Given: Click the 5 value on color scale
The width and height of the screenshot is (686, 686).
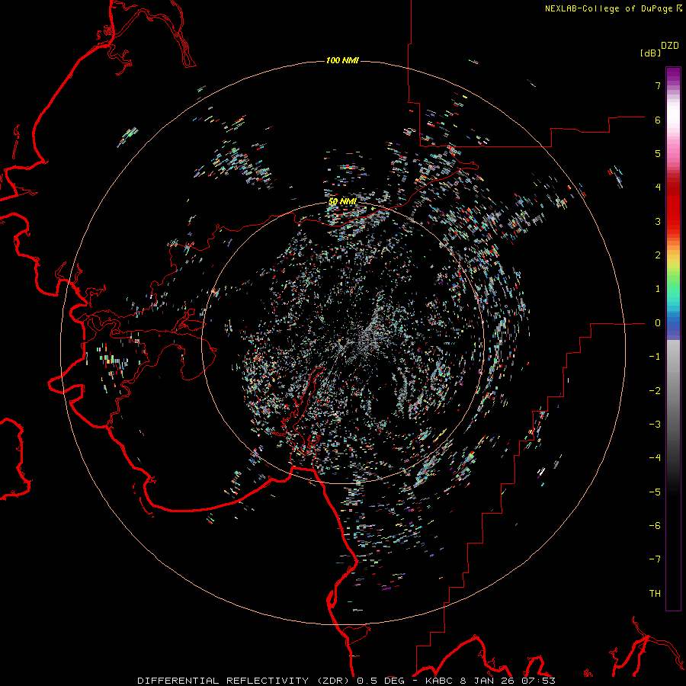Looking at the screenshot, I should click(x=658, y=153).
